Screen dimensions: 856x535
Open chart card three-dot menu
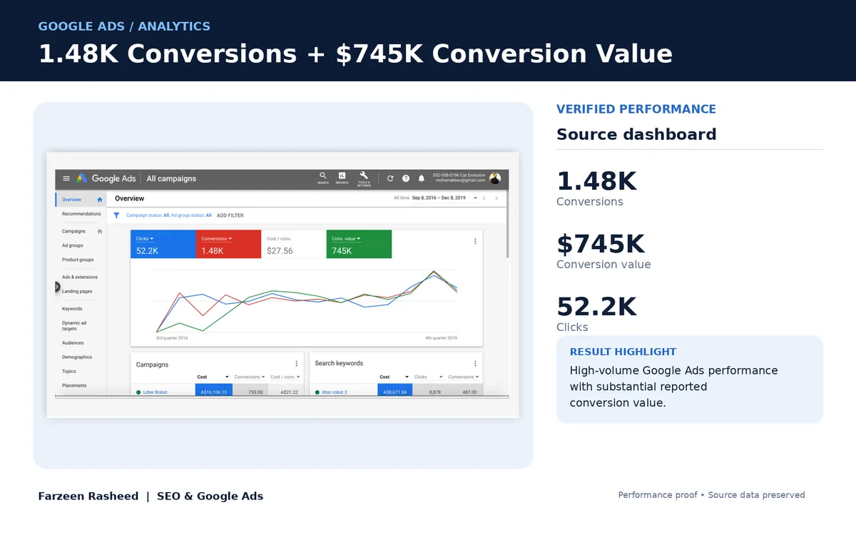click(x=475, y=241)
